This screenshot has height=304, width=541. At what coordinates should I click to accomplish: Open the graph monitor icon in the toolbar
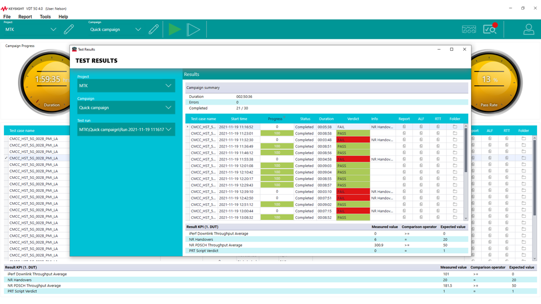469,29
